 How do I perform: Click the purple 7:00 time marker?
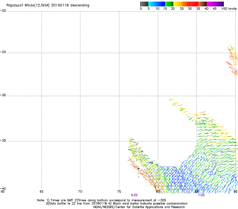[x=201, y=195]
